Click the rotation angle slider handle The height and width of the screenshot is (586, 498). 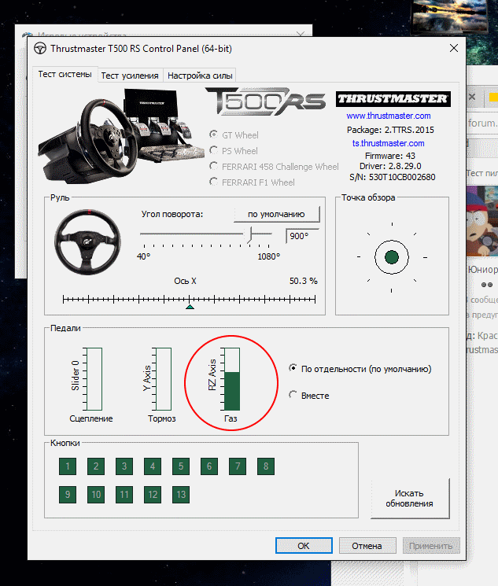pos(250,234)
